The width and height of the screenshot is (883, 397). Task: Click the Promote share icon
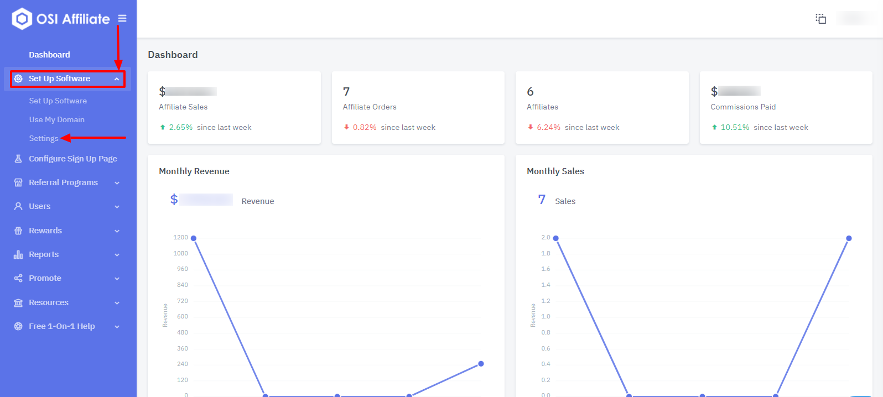coord(18,278)
